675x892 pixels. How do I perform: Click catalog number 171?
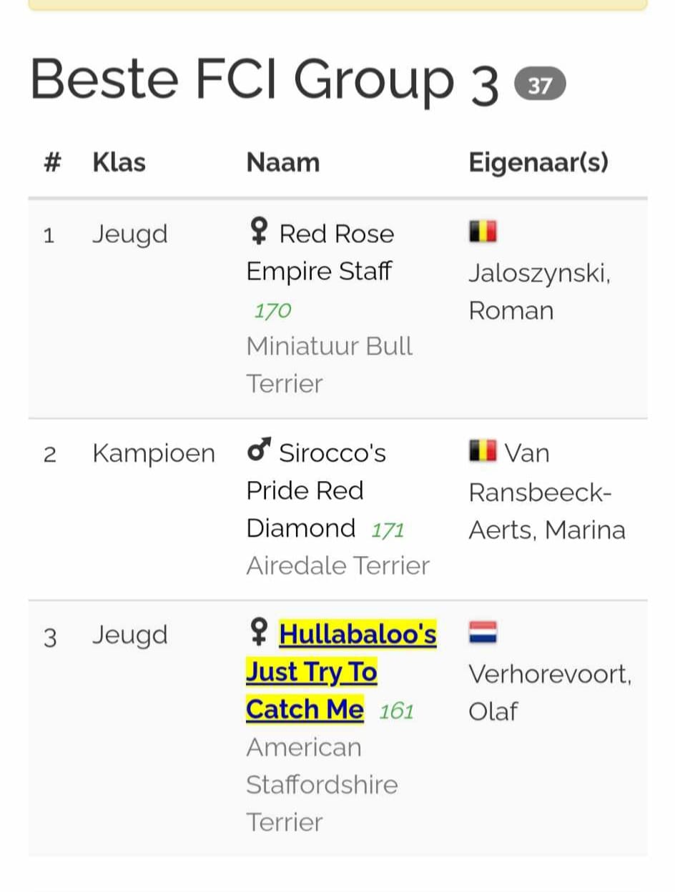pos(388,530)
